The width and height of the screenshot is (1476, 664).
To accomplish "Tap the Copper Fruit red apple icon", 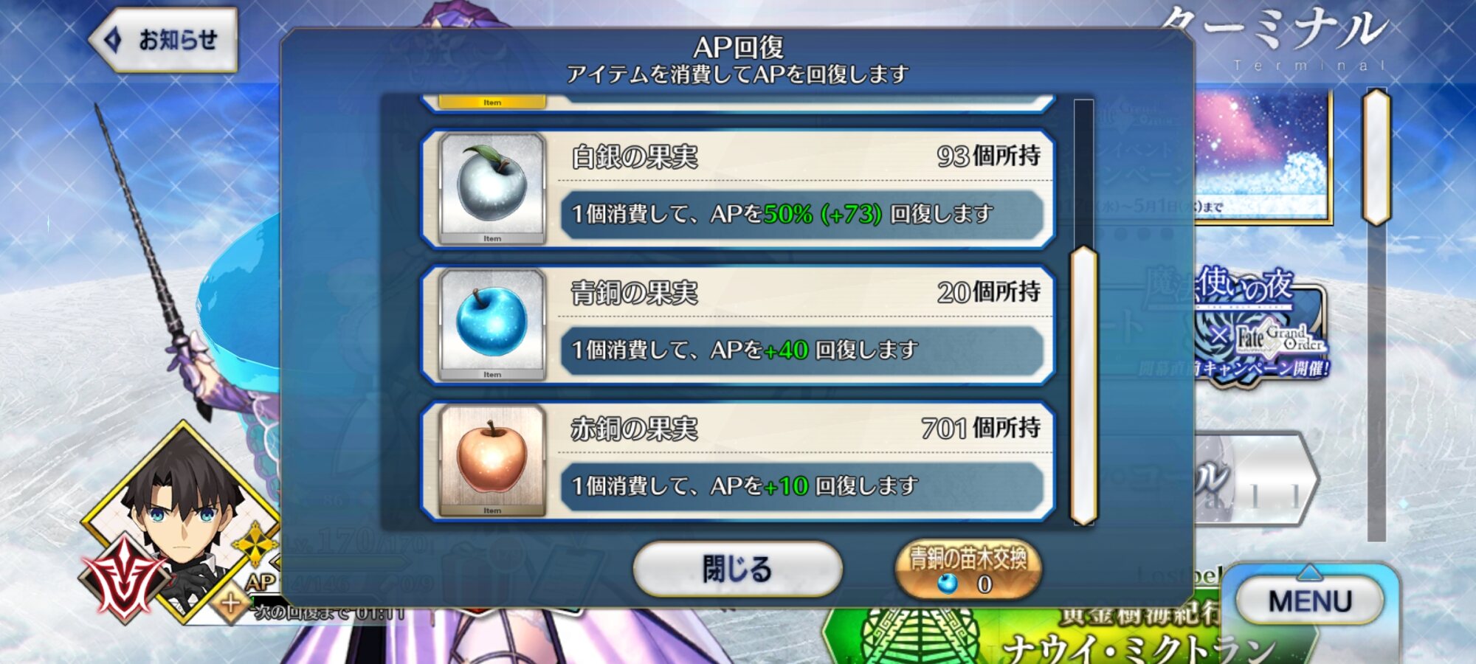I will (492, 460).
